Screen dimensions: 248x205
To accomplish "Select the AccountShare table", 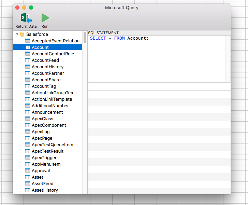I will click(46, 80).
